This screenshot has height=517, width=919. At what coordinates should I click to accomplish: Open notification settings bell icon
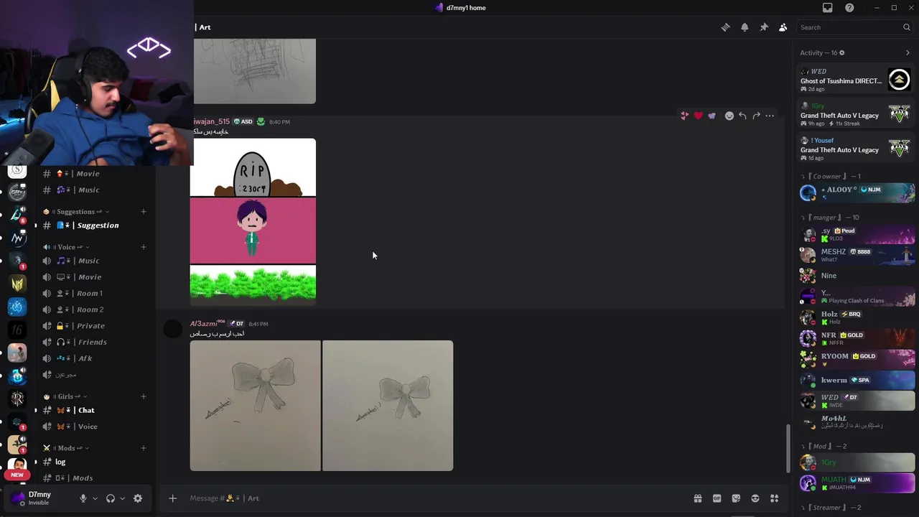745,27
